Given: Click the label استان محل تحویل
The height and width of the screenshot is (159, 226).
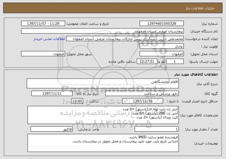Looking at the screenshot, I should coord(204,54).
